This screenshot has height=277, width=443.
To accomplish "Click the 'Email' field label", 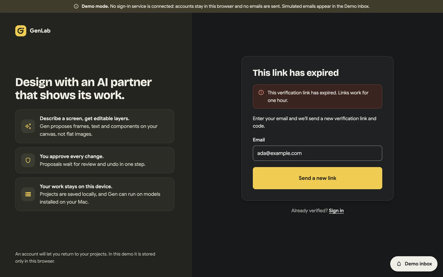I will pos(259,140).
